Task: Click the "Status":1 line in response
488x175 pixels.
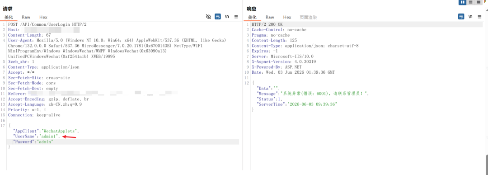Action: pos(269,99)
